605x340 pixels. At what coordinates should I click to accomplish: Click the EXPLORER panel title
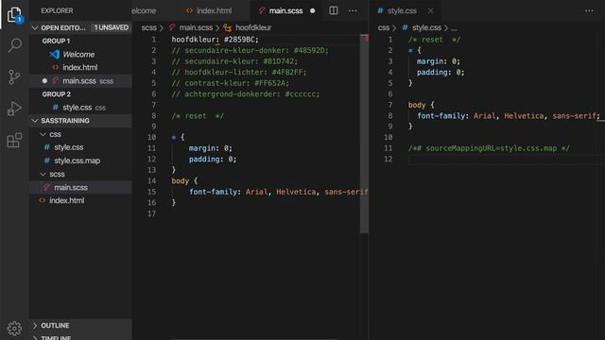pos(57,10)
